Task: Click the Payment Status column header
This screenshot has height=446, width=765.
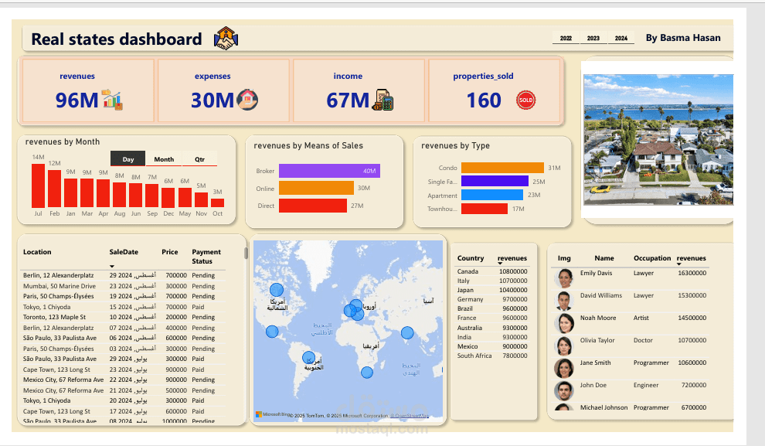Action: 206,256
